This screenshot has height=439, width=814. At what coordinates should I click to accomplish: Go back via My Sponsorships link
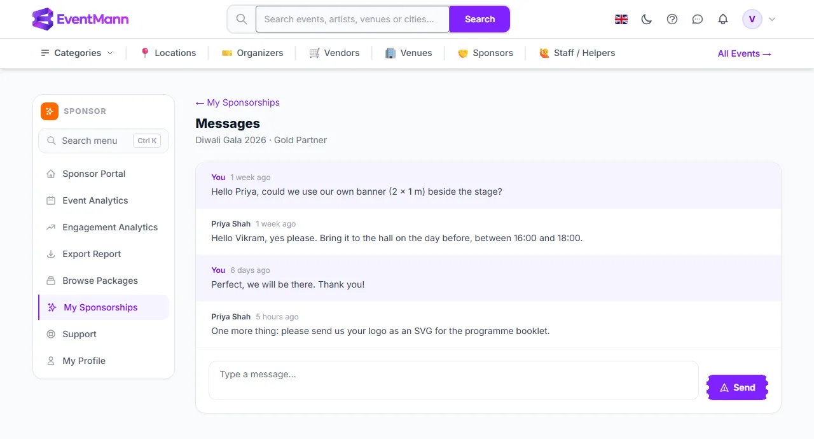click(237, 102)
